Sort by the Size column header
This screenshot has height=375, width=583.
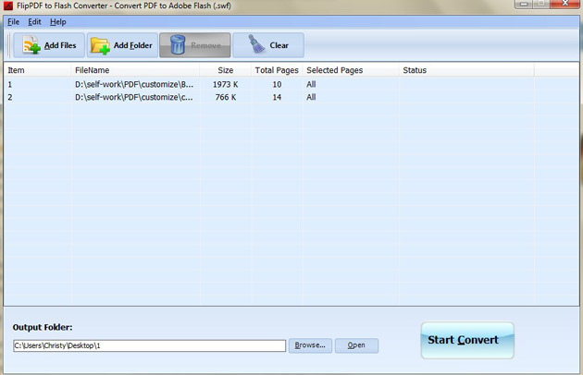[x=225, y=70]
